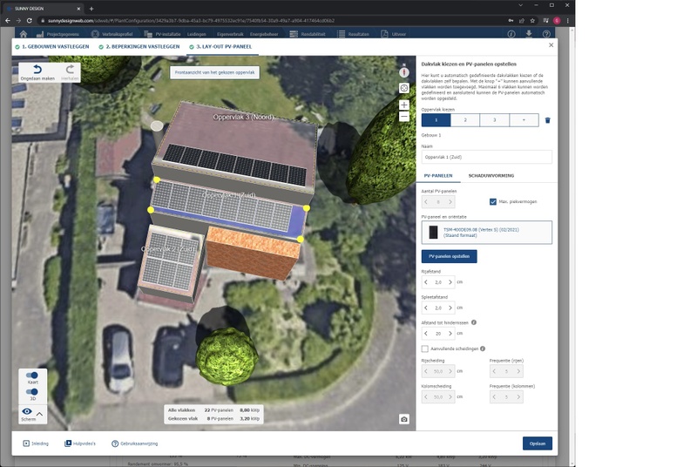Undo last action with Ongedaan maken
The image size is (697, 467).
[x=37, y=72]
